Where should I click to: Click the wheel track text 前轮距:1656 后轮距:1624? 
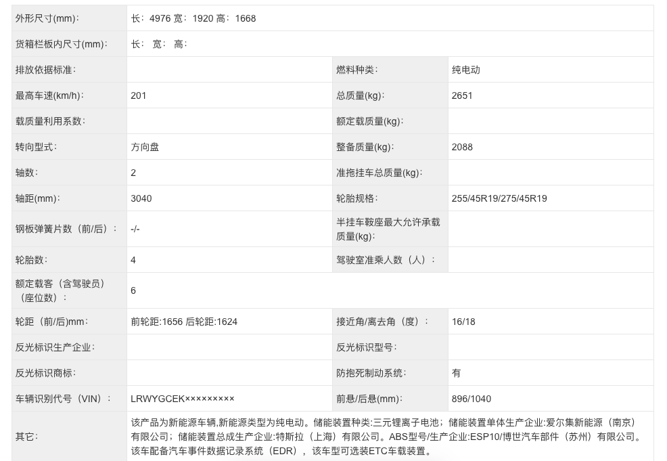(x=185, y=322)
